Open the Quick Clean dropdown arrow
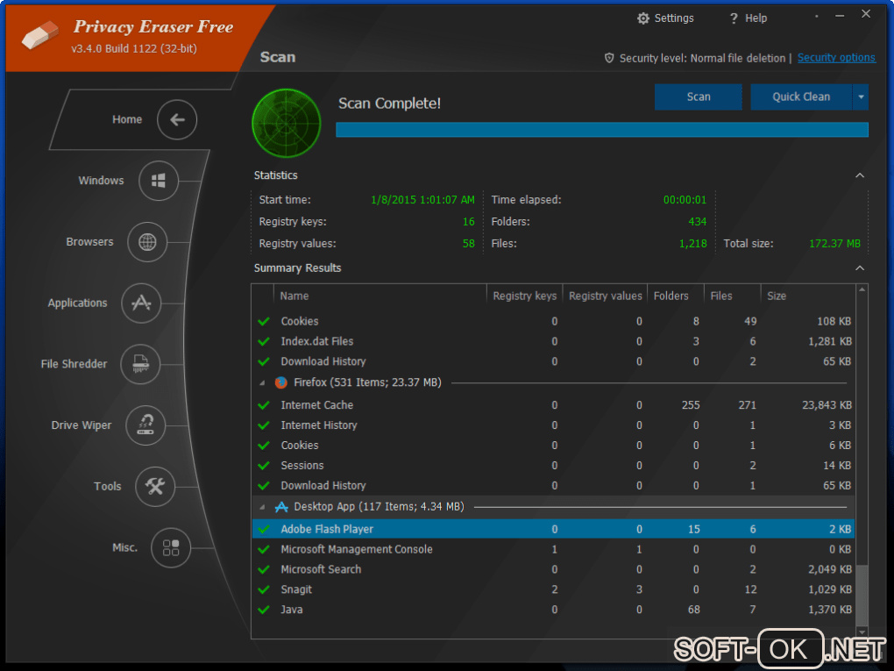This screenshot has width=894, height=671. [x=861, y=97]
